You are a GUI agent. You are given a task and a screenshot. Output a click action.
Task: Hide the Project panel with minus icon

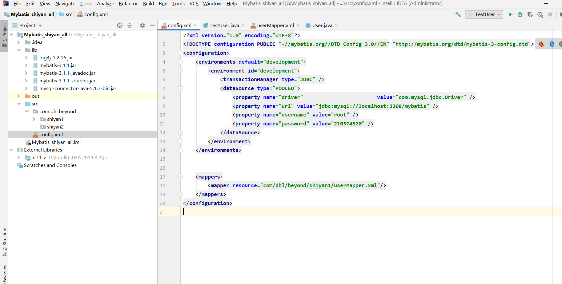pyautogui.click(x=152, y=25)
